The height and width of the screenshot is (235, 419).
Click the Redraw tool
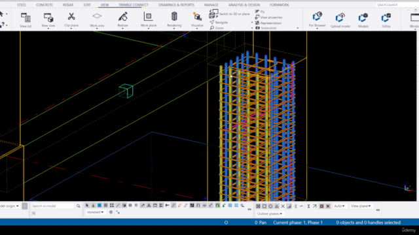pyautogui.click(x=122, y=20)
